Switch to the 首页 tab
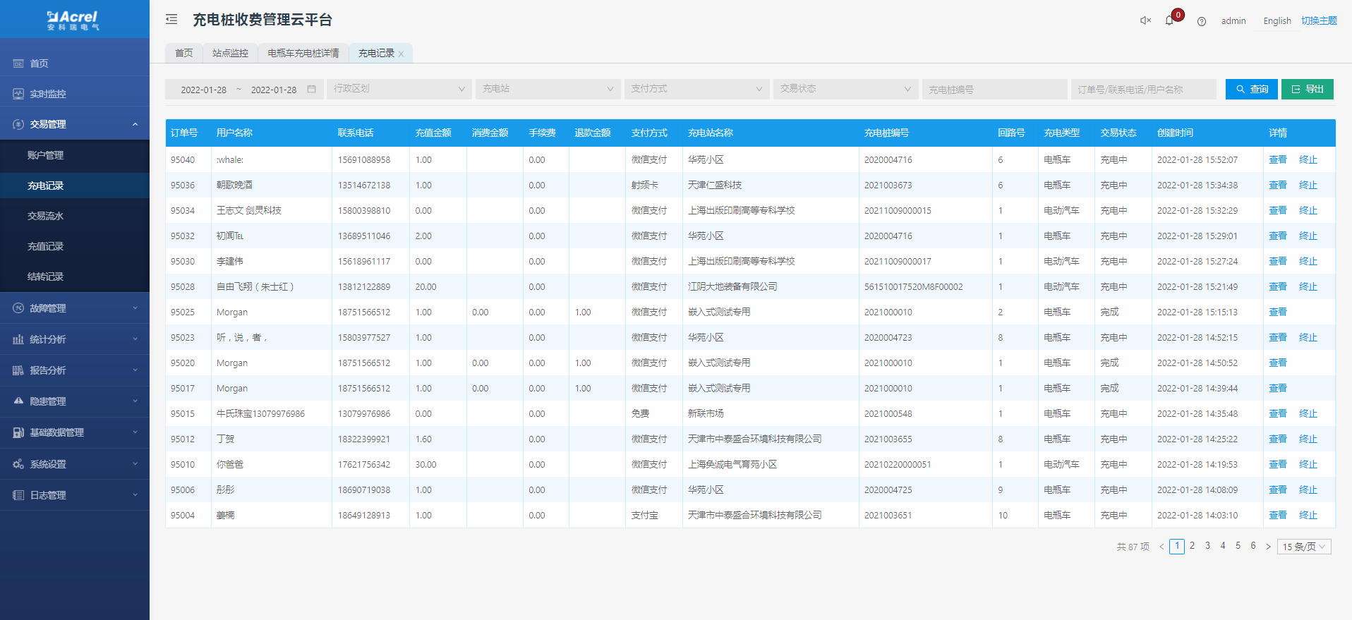Screen dimensions: 1352x620 click(183, 54)
